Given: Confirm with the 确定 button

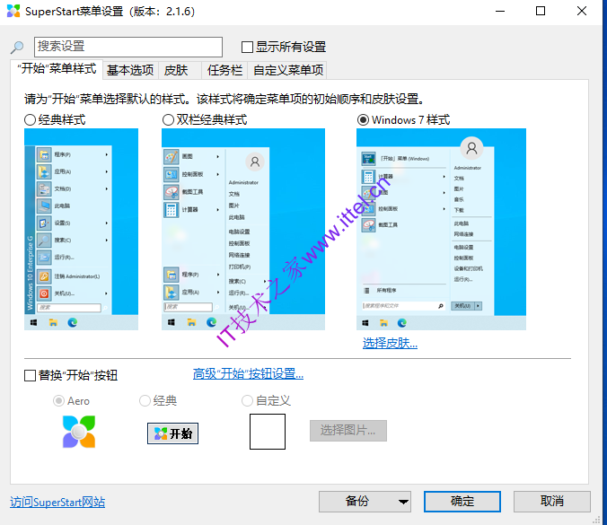Looking at the screenshot, I should coord(462,502).
